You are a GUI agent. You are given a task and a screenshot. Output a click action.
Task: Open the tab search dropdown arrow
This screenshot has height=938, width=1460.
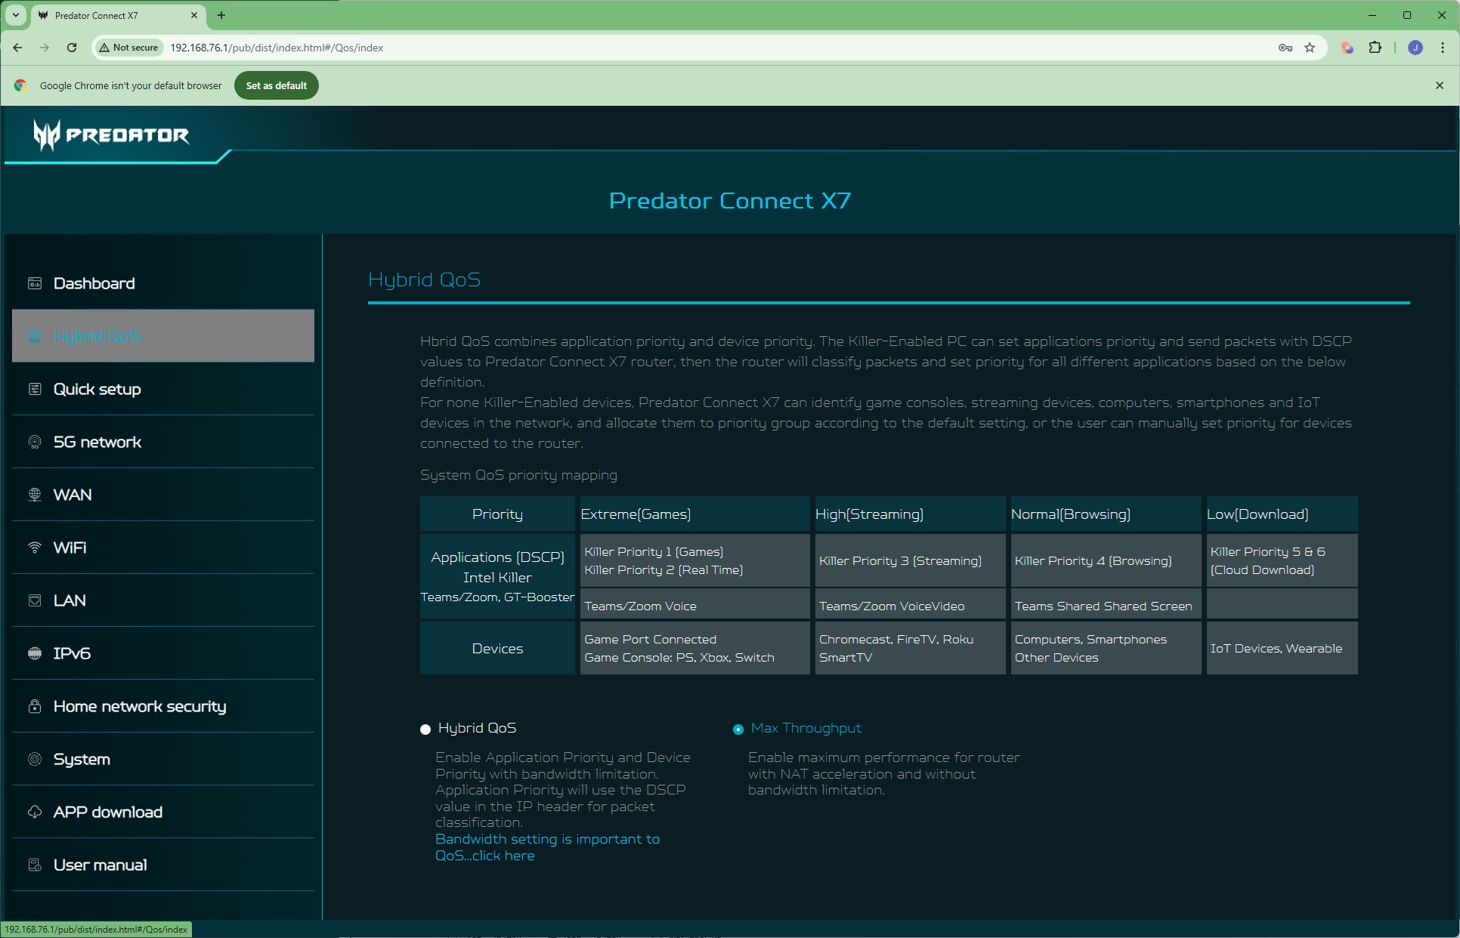click(x=15, y=15)
